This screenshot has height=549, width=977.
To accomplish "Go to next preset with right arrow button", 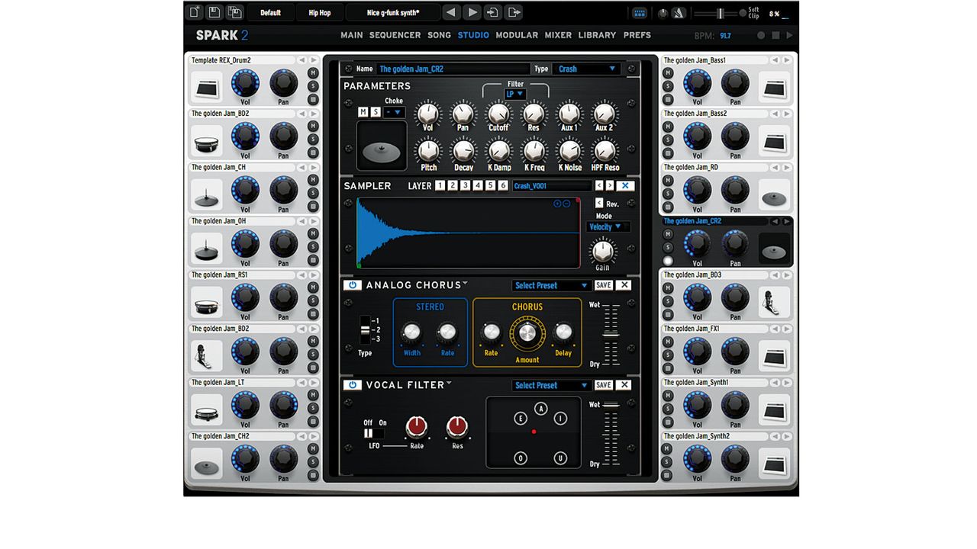I will point(472,12).
